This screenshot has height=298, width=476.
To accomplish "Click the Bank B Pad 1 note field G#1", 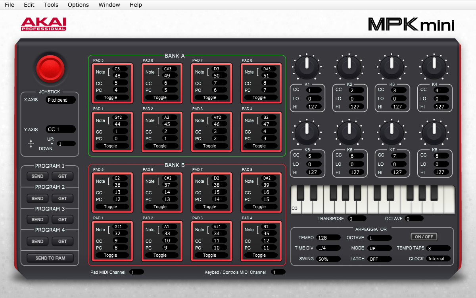I will click(x=120, y=226).
